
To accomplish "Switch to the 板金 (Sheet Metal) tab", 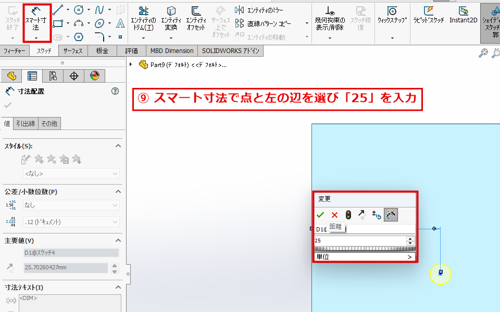I will (x=102, y=51).
